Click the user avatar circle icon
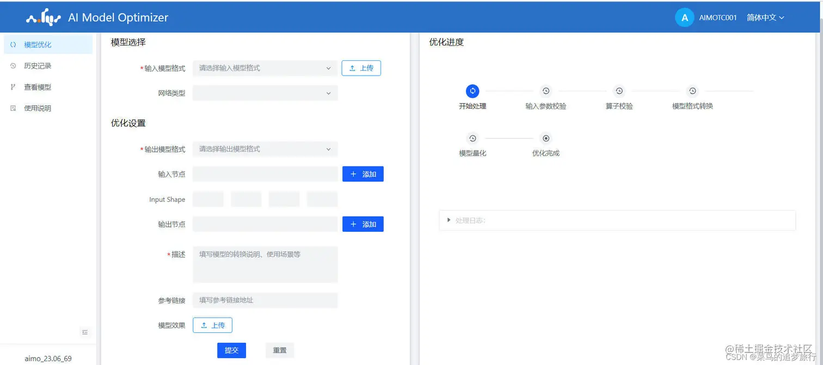Screen dimensions: 823x365 (684, 17)
